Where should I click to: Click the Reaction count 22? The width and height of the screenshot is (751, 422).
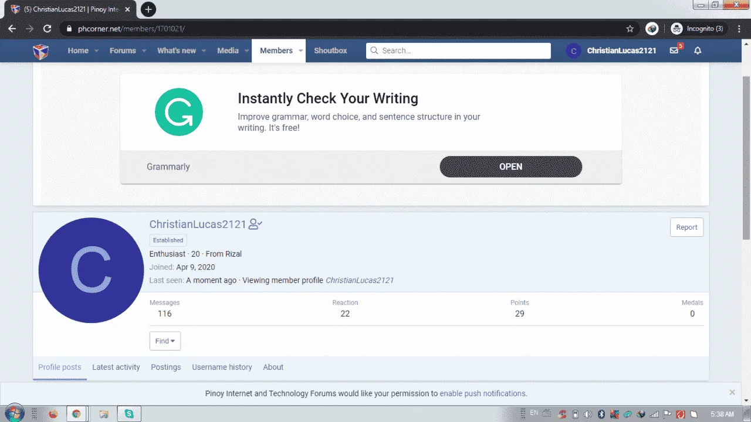coord(345,314)
